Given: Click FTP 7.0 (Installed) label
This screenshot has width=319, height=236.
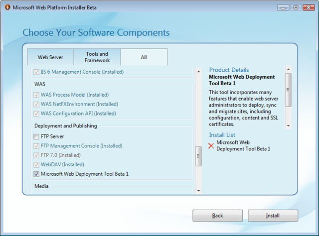Looking at the screenshot, I should point(61,155).
